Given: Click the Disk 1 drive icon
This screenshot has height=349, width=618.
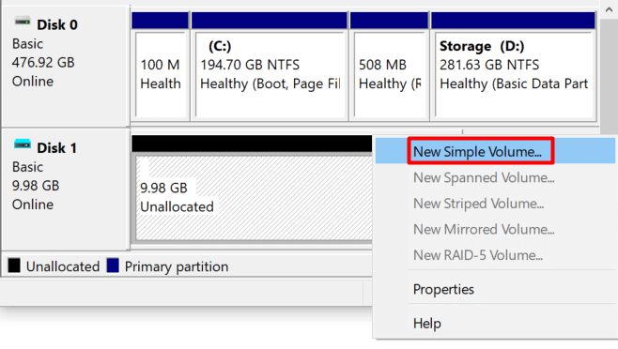Looking at the screenshot, I should [x=23, y=144].
